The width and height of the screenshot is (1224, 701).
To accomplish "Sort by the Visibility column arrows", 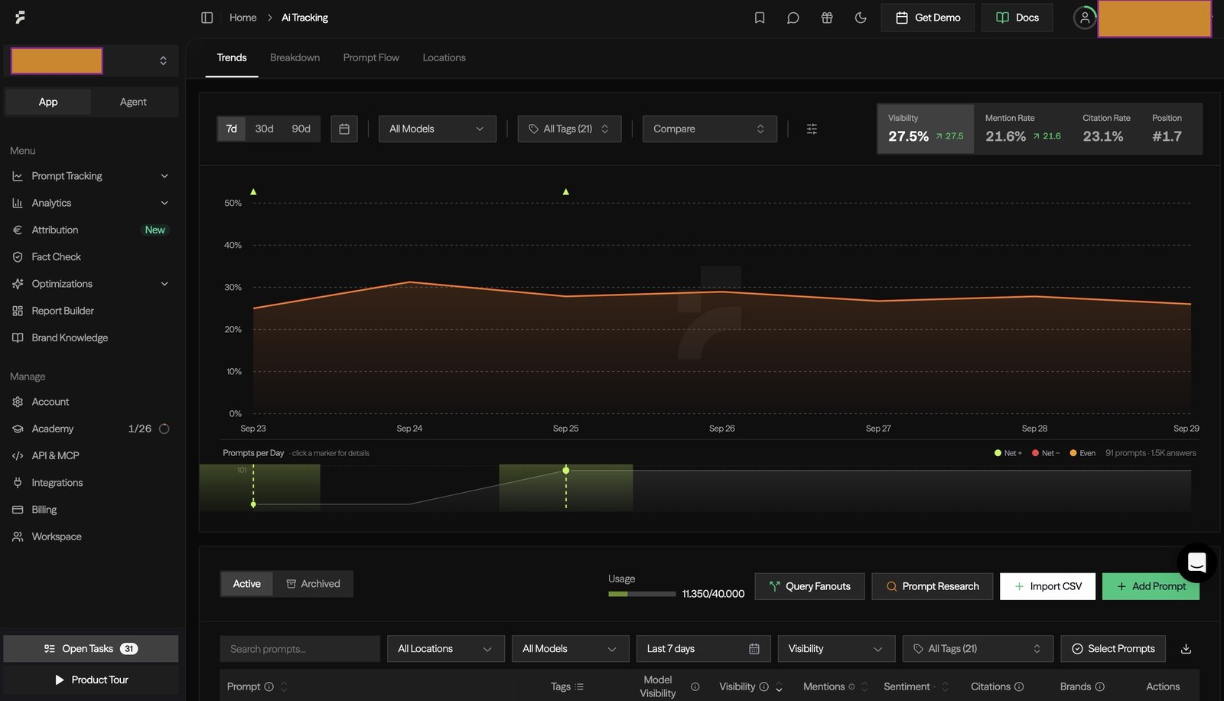I will pyautogui.click(x=779, y=687).
